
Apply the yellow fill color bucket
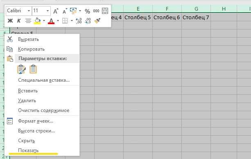(x=37, y=21)
